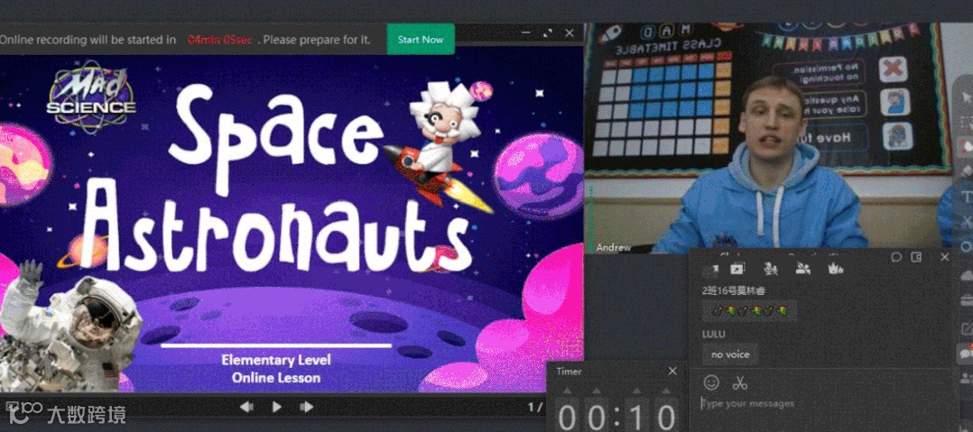Increase the timer's first minute digit

pos(567,391)
